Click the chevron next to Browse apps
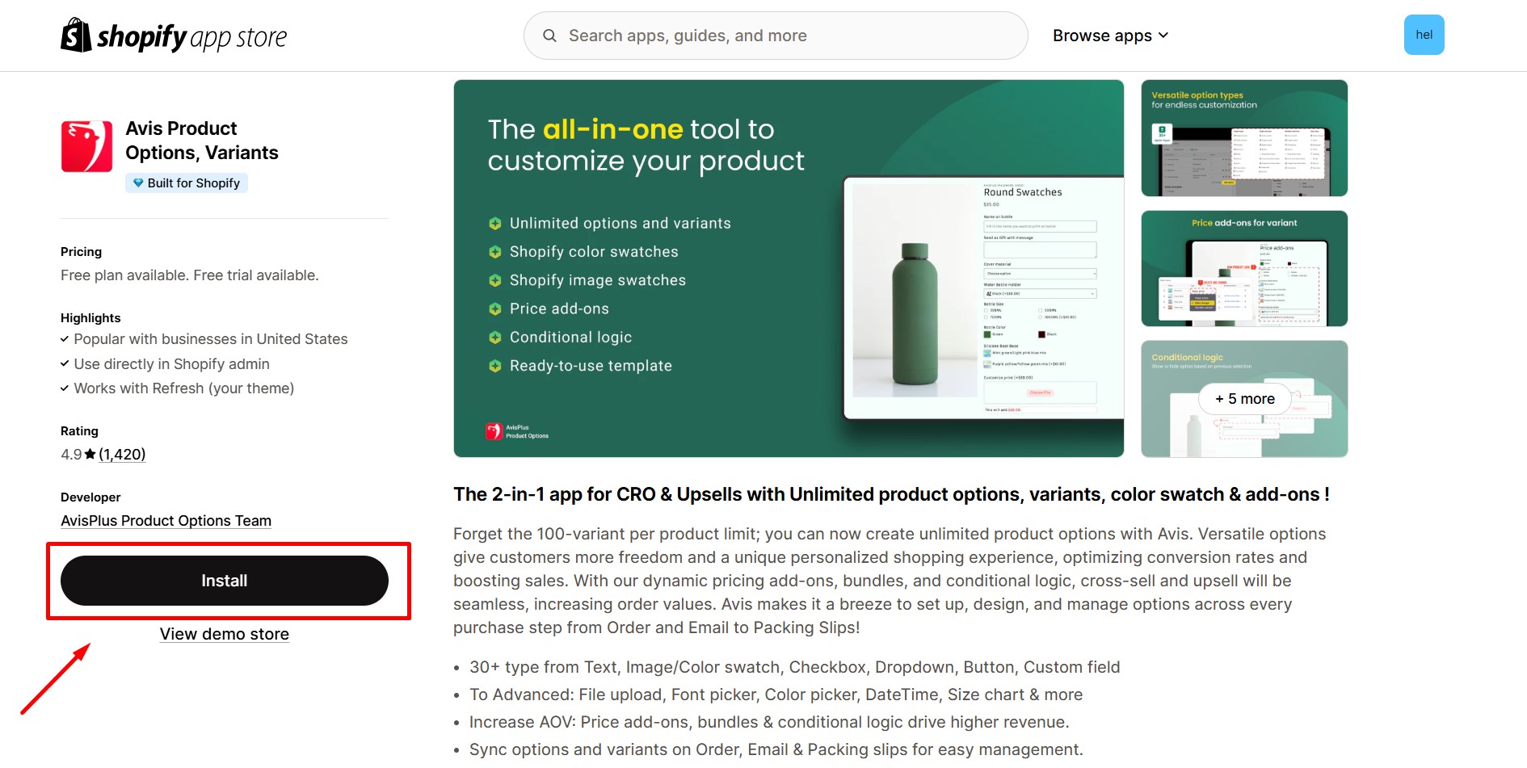 point(1163,36)
